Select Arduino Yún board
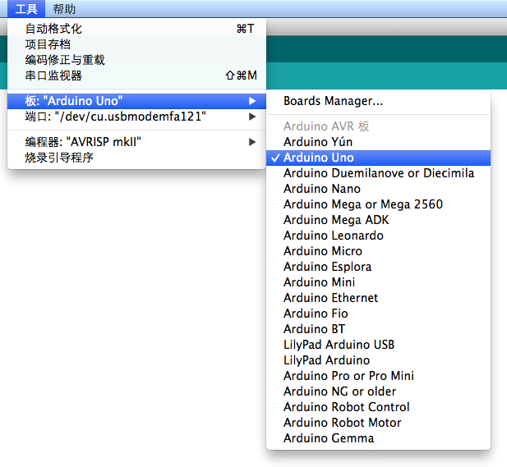This screenshot has width=507, height=467. (x=318, y=142)
